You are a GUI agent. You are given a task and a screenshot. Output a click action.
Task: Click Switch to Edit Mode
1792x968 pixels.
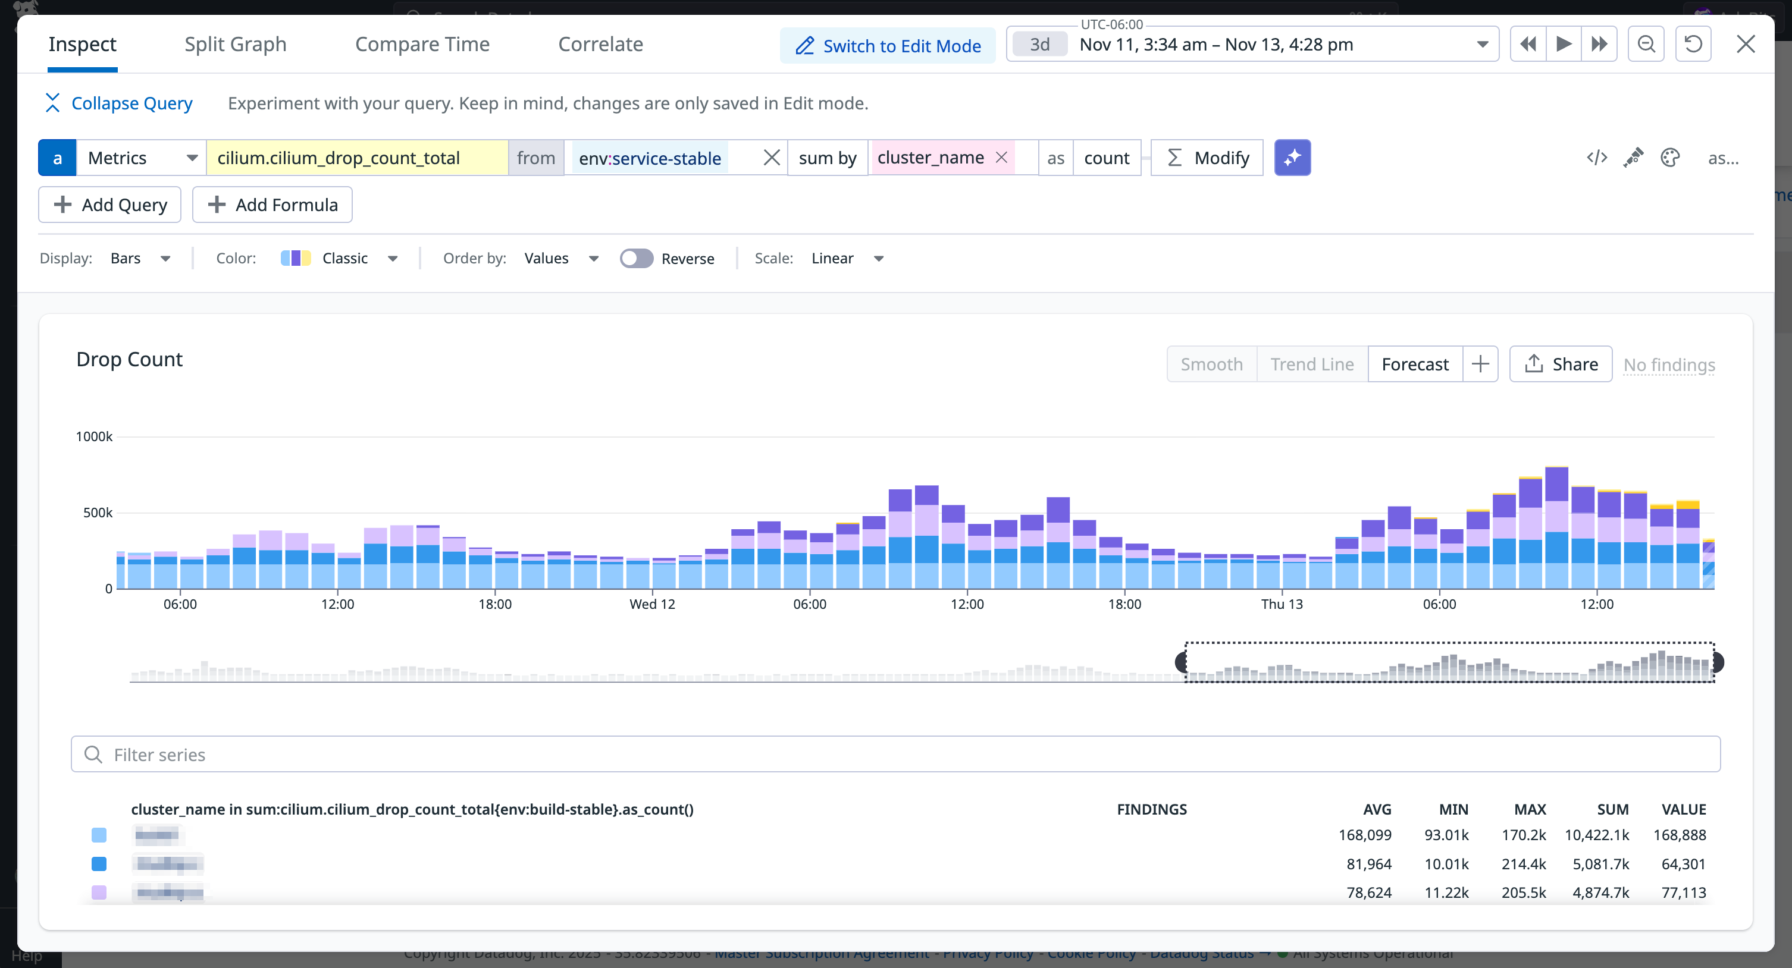(x=888, y=45)
